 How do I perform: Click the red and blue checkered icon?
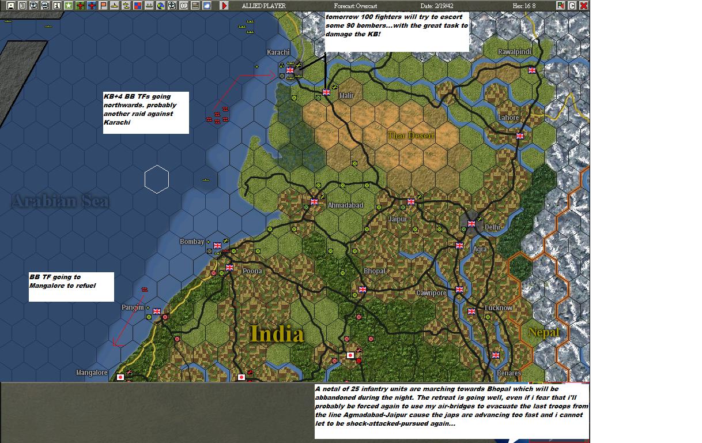[x=138, y=6]
